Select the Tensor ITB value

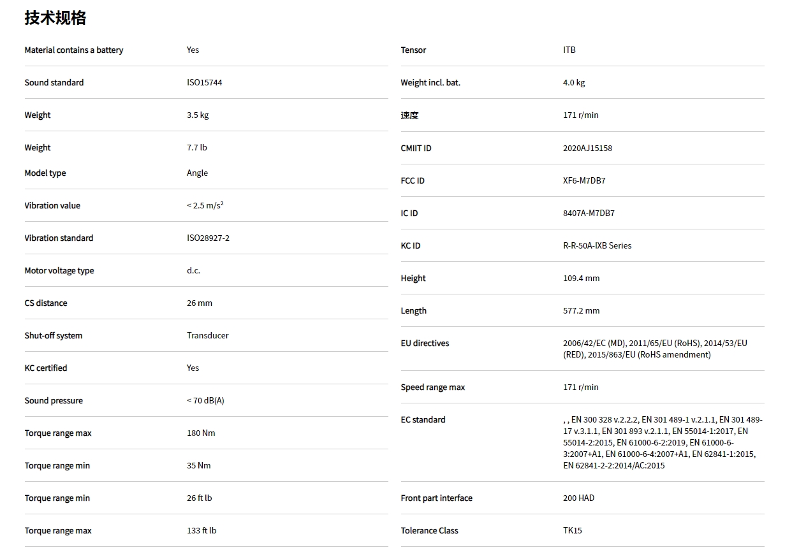(x=569, y=50)
